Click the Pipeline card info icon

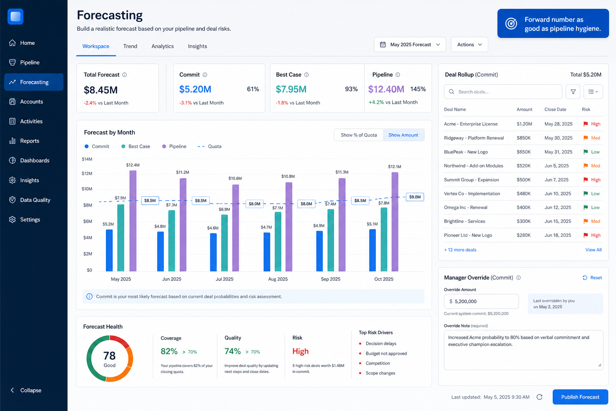pos(398,75)
